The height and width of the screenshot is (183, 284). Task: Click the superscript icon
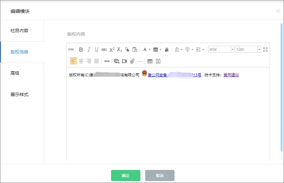112,50
